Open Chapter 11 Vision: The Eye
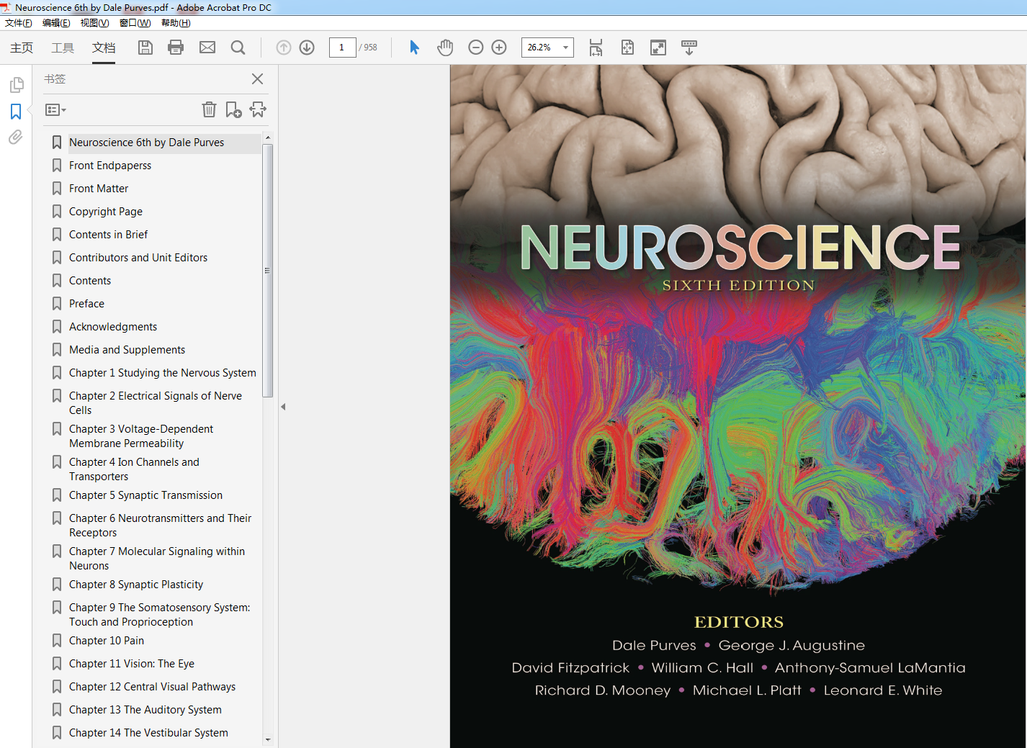This screenshot has height=748, width=1027. 132,664
